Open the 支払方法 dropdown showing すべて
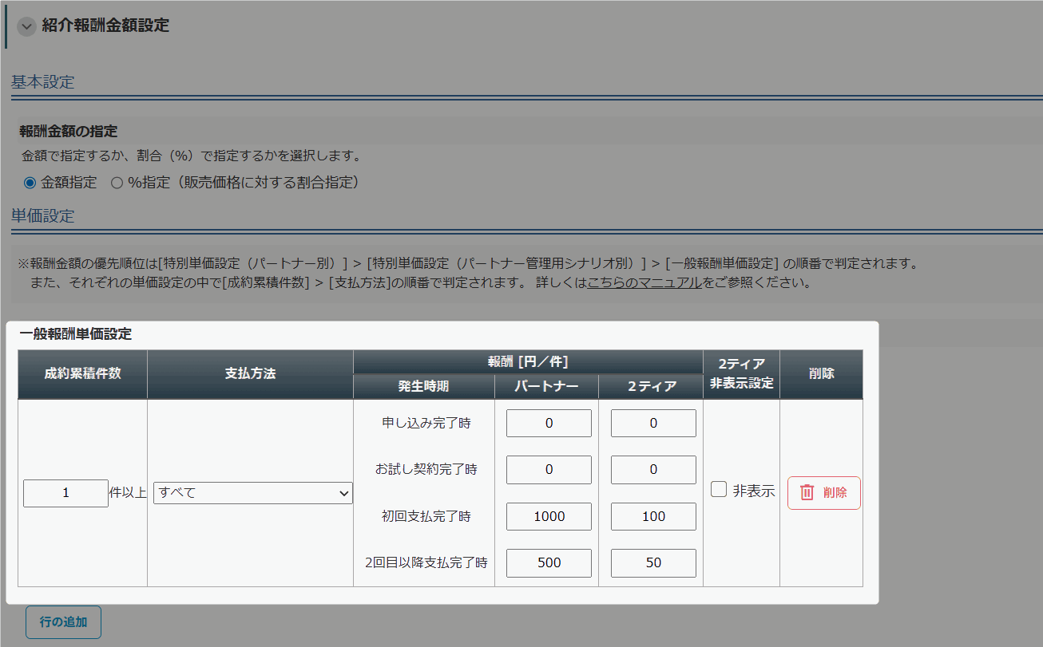Screen dimensions: 1043x647 [x=253, y=493]
